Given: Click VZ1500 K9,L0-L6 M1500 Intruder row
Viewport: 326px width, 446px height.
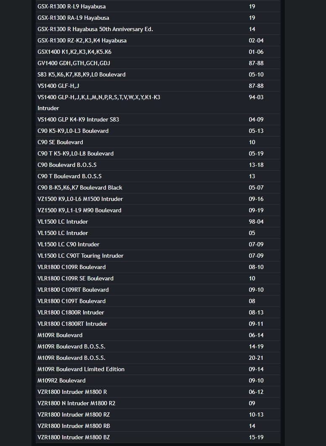Looking at the screenshot, I should click(x=80, y=199).
